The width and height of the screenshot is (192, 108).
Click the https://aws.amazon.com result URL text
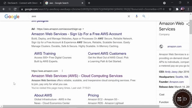pos(45,71)
